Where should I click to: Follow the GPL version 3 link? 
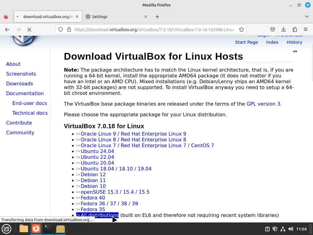pyautogui.click(x=263, y=104)
